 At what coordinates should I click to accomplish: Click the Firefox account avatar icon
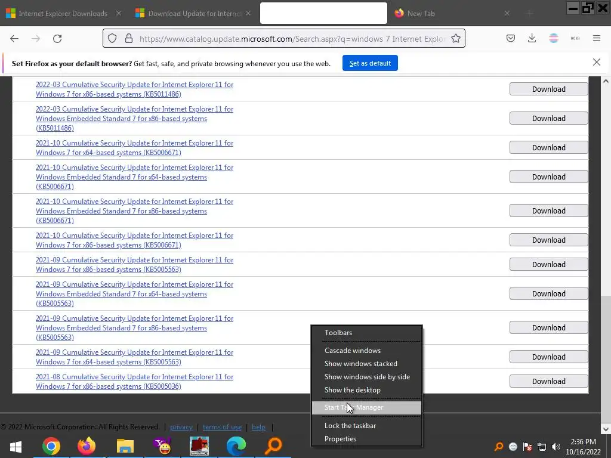(x=553, y=38)
